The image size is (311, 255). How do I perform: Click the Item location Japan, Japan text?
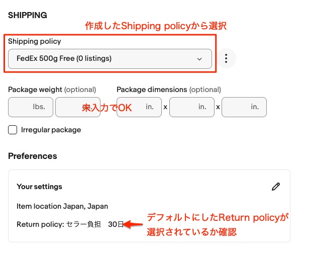click(62, 206)
